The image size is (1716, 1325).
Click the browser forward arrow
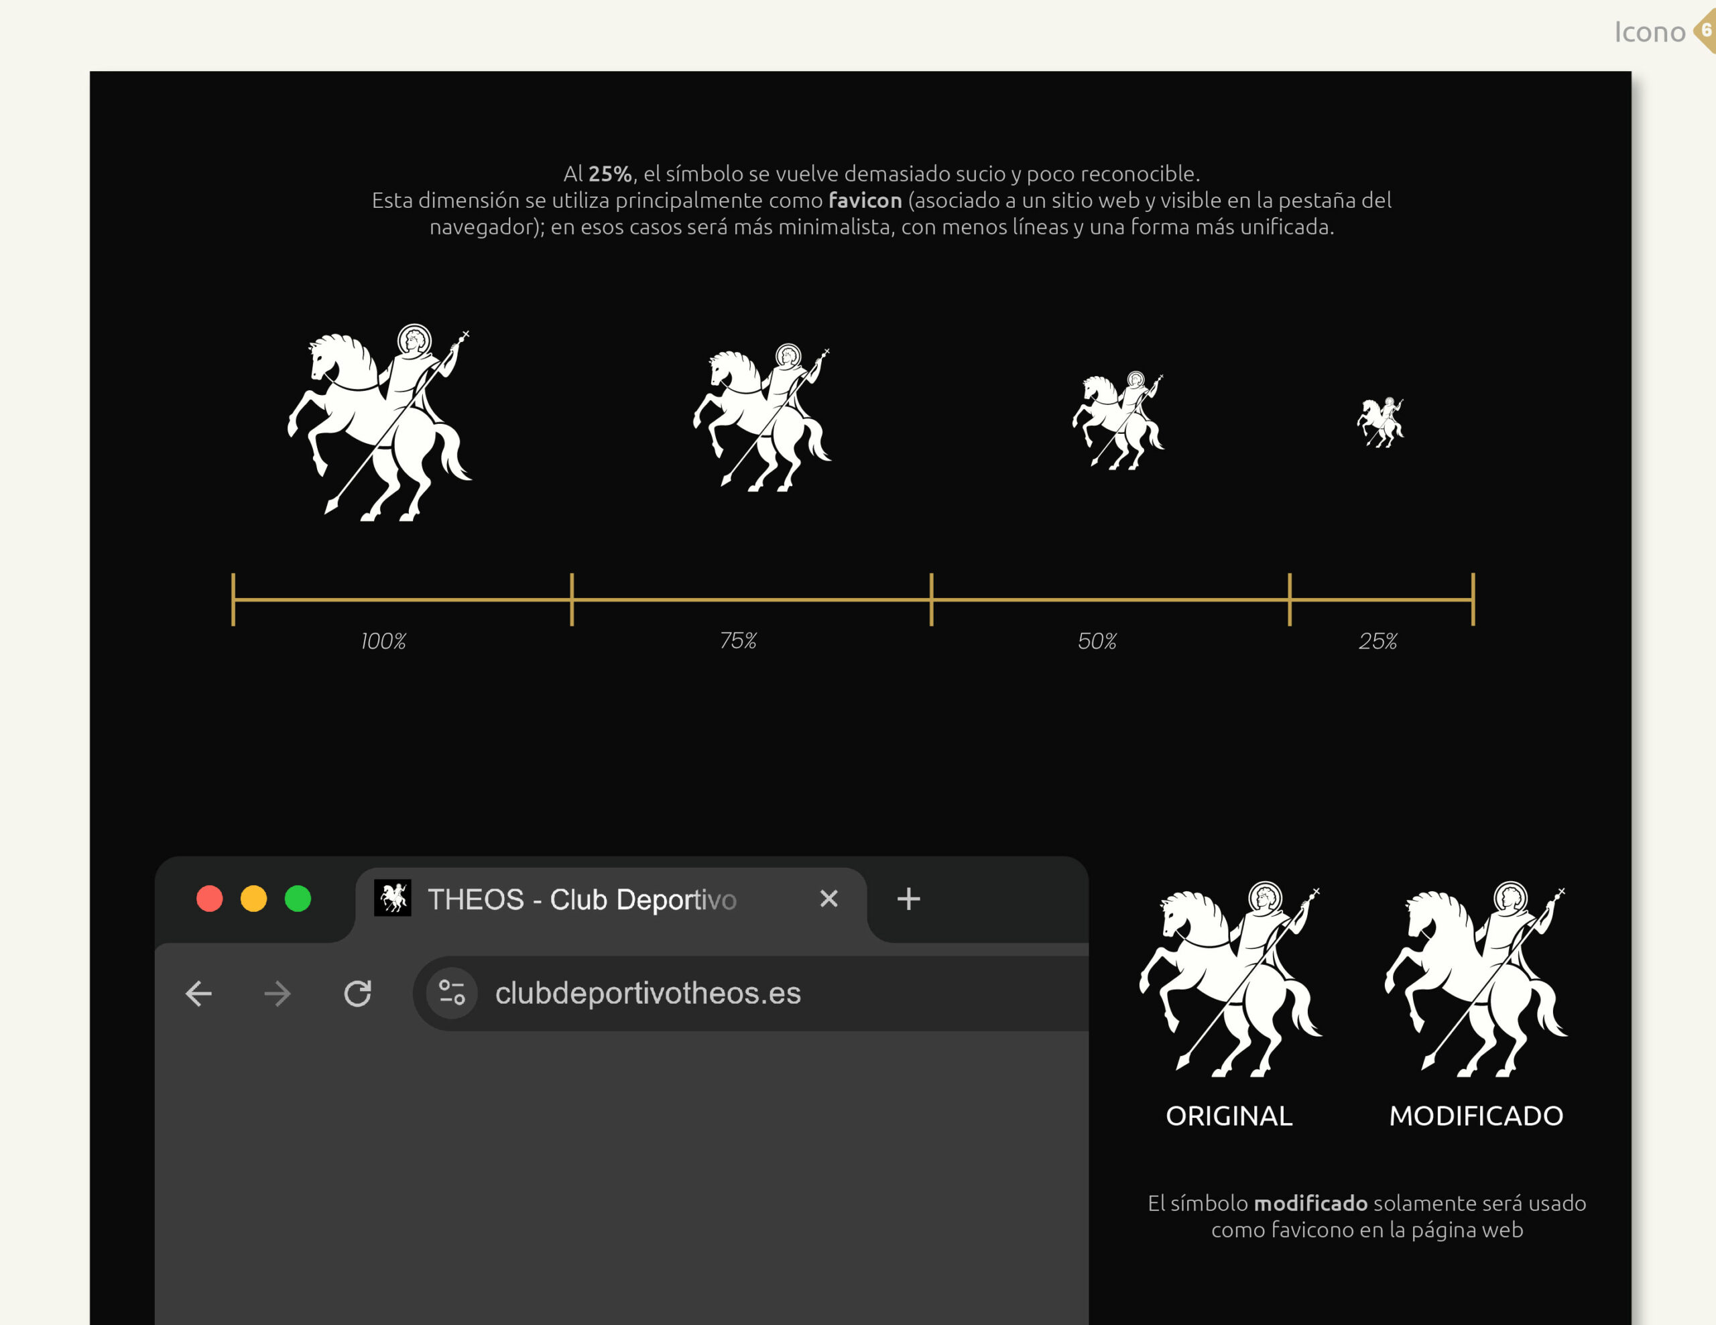(278, 993)
